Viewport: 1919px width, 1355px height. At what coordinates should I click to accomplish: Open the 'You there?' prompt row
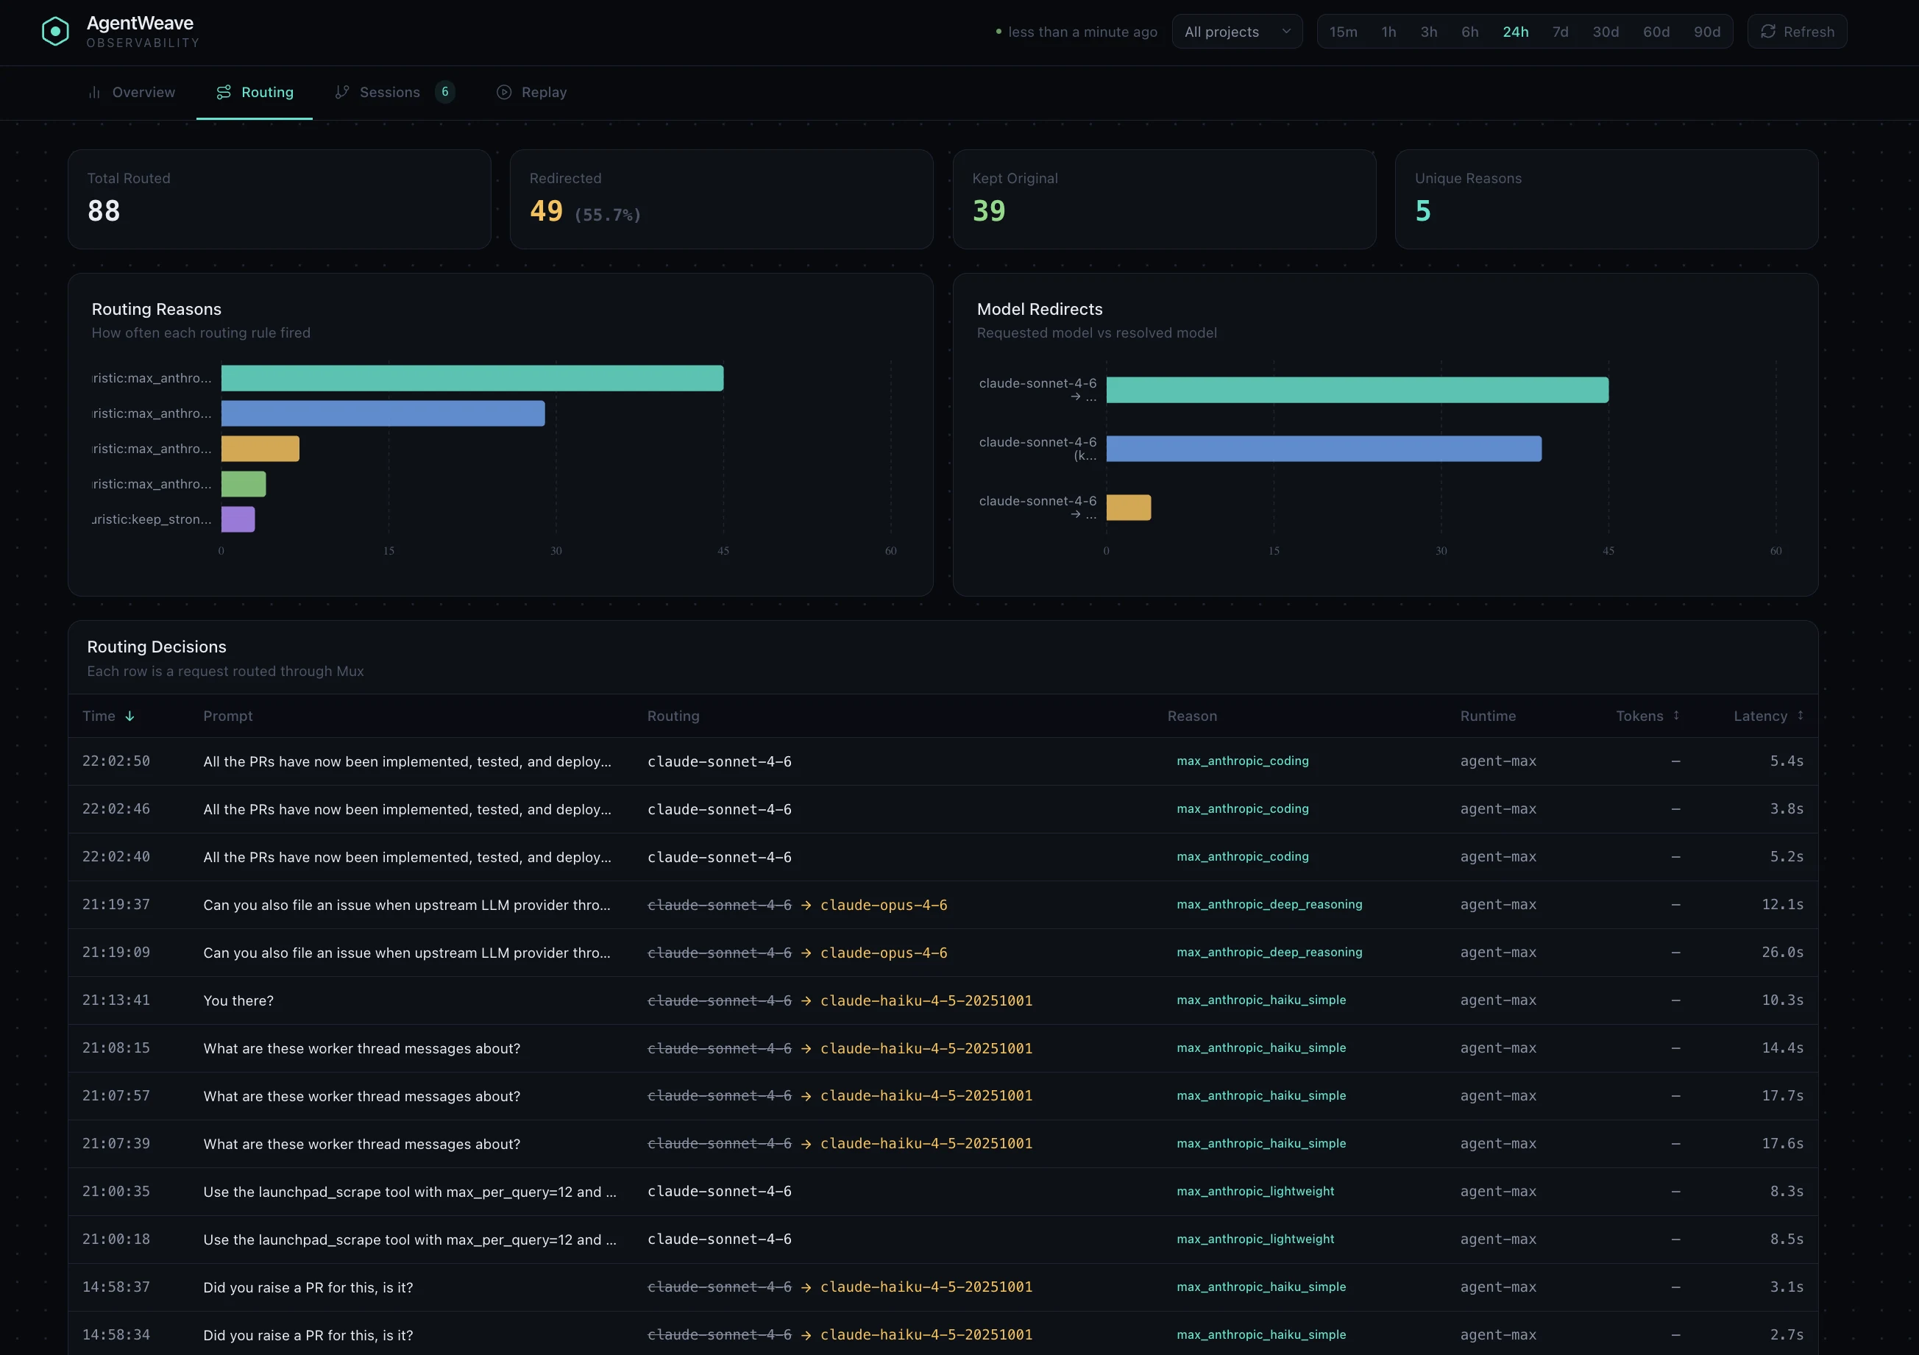943,1000
